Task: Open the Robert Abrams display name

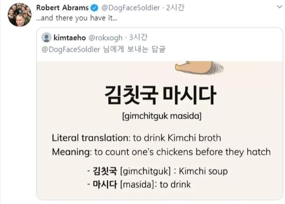Action: point(63,8)
